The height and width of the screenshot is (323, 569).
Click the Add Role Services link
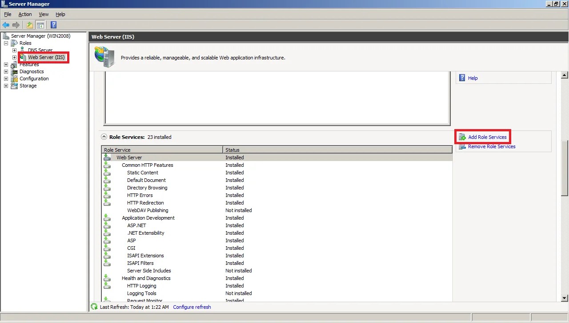coord(487,137)
